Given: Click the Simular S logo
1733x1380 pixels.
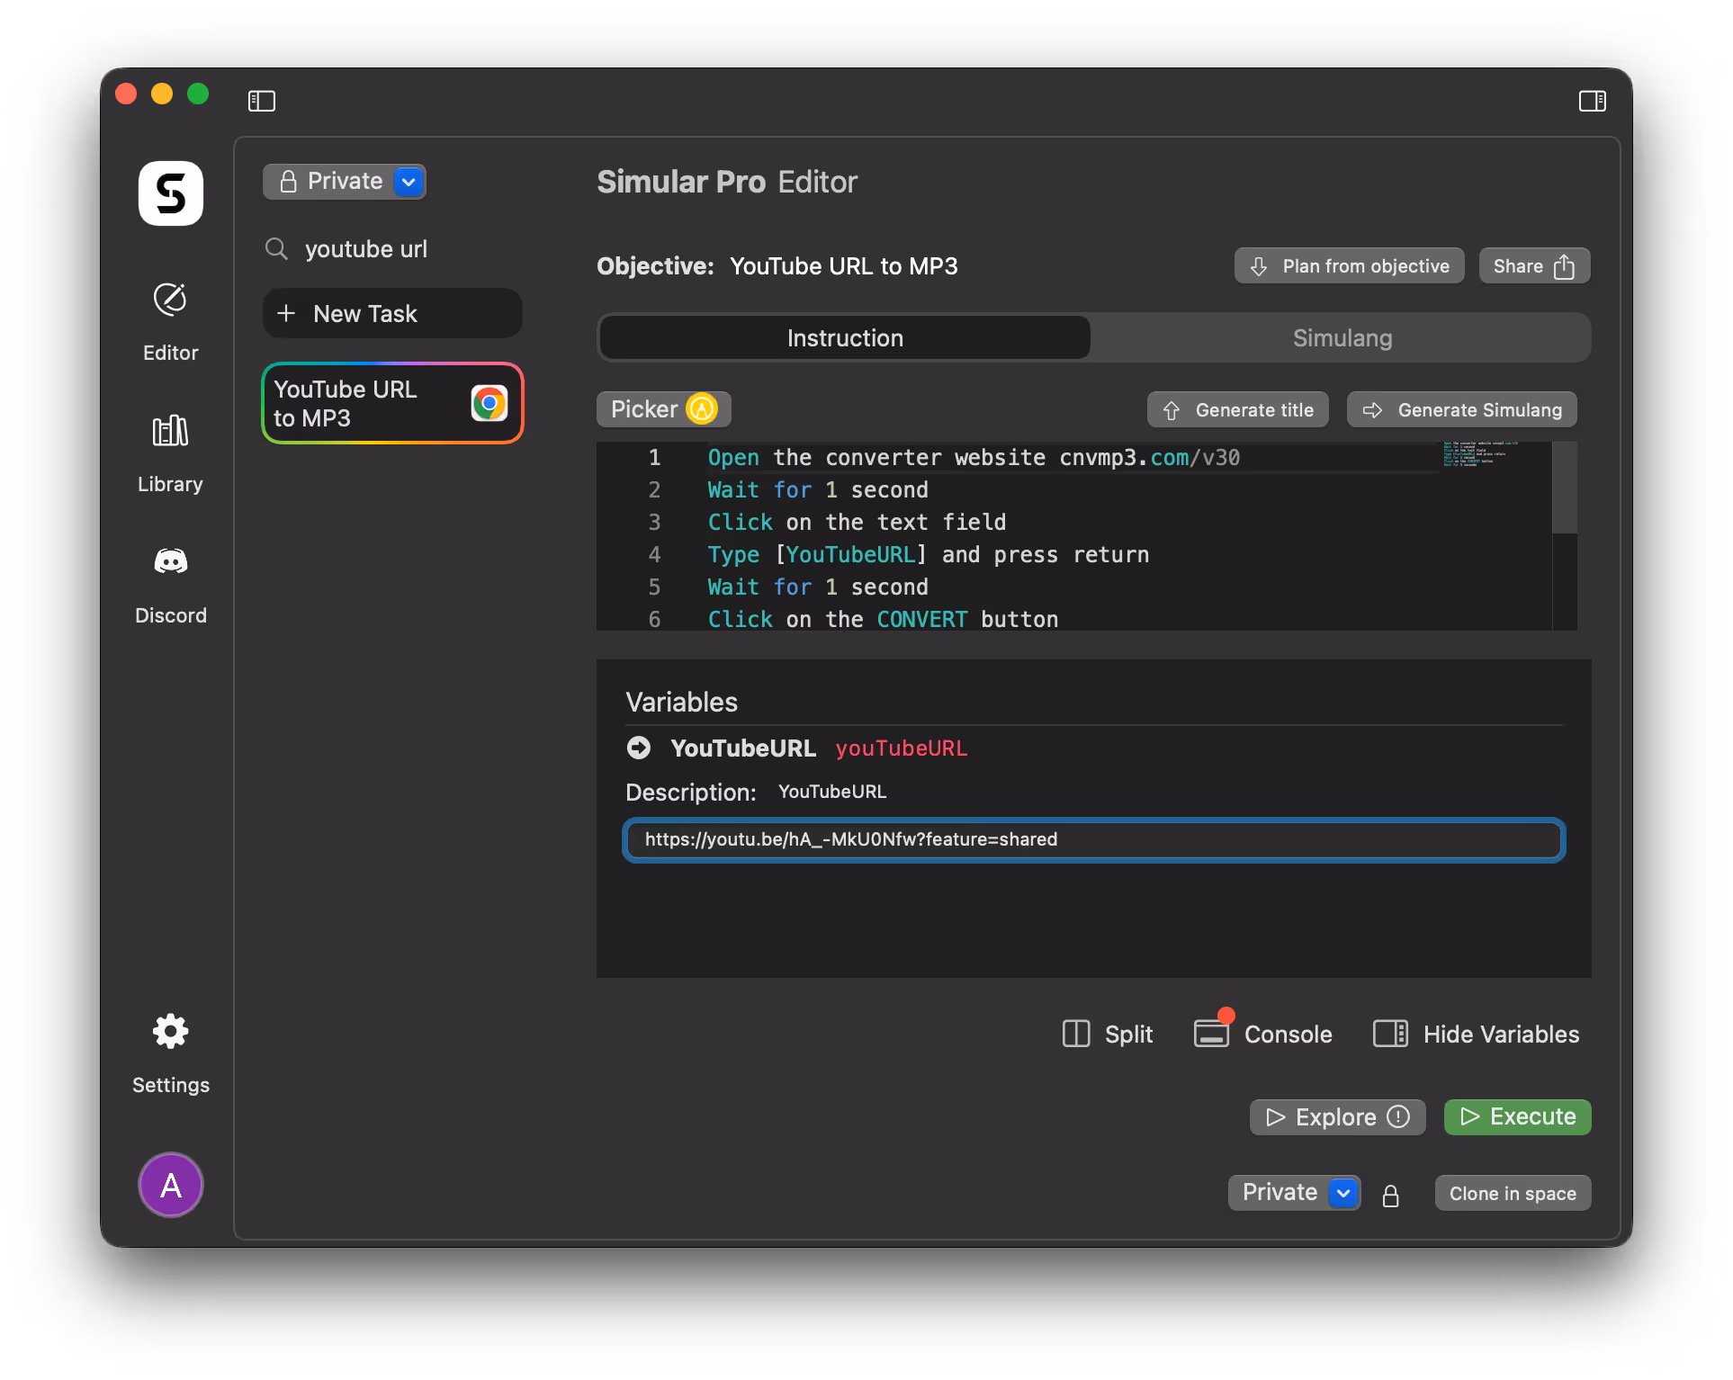Looking at the screenshot, I should (171, 193).
